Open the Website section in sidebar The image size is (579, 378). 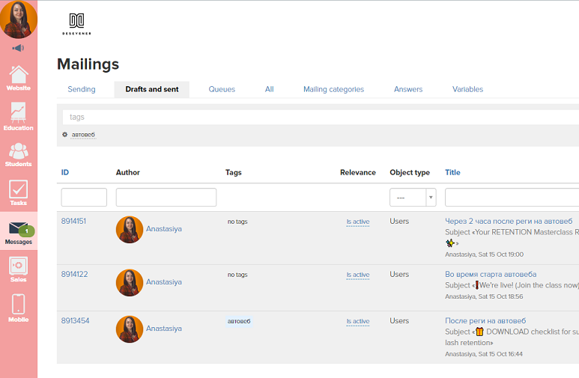(x=19, y=77)
